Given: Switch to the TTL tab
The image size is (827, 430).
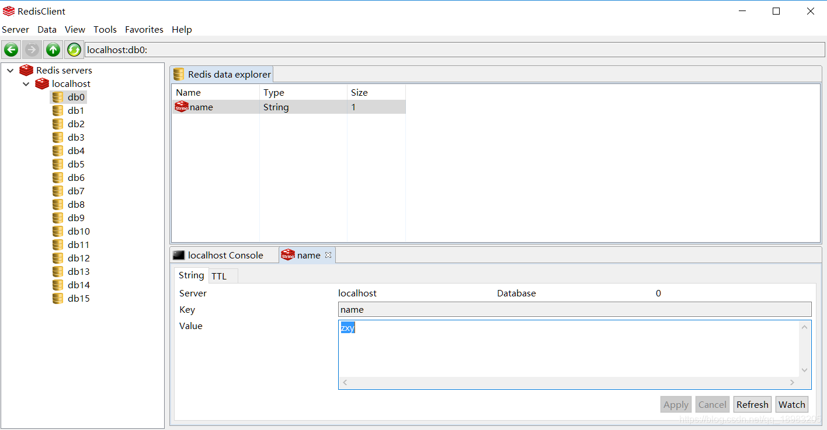Looking at the screenshot, I should point(223,276).
